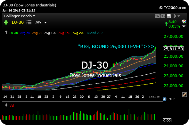
Task: Click the 27,000.00 price axis label
Action: (x=173, y=37)
